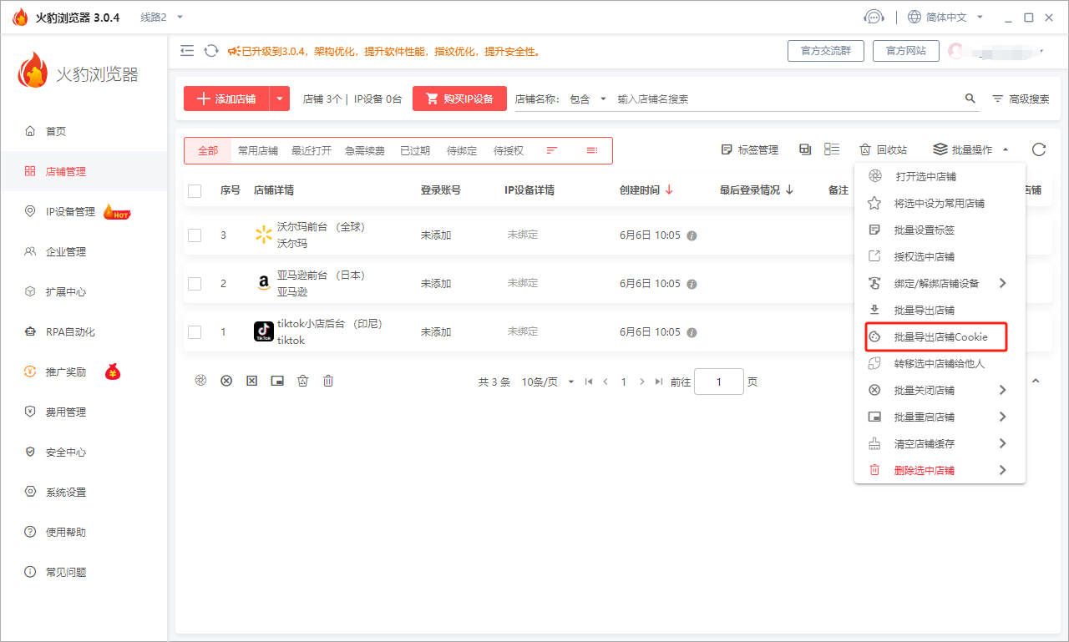This screenshot has width=1069, height=642.
Task: Open the 10条/页 page size dropdown
Action: click(548, 382)
